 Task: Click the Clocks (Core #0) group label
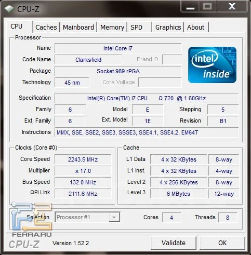(x=36, y=147)
